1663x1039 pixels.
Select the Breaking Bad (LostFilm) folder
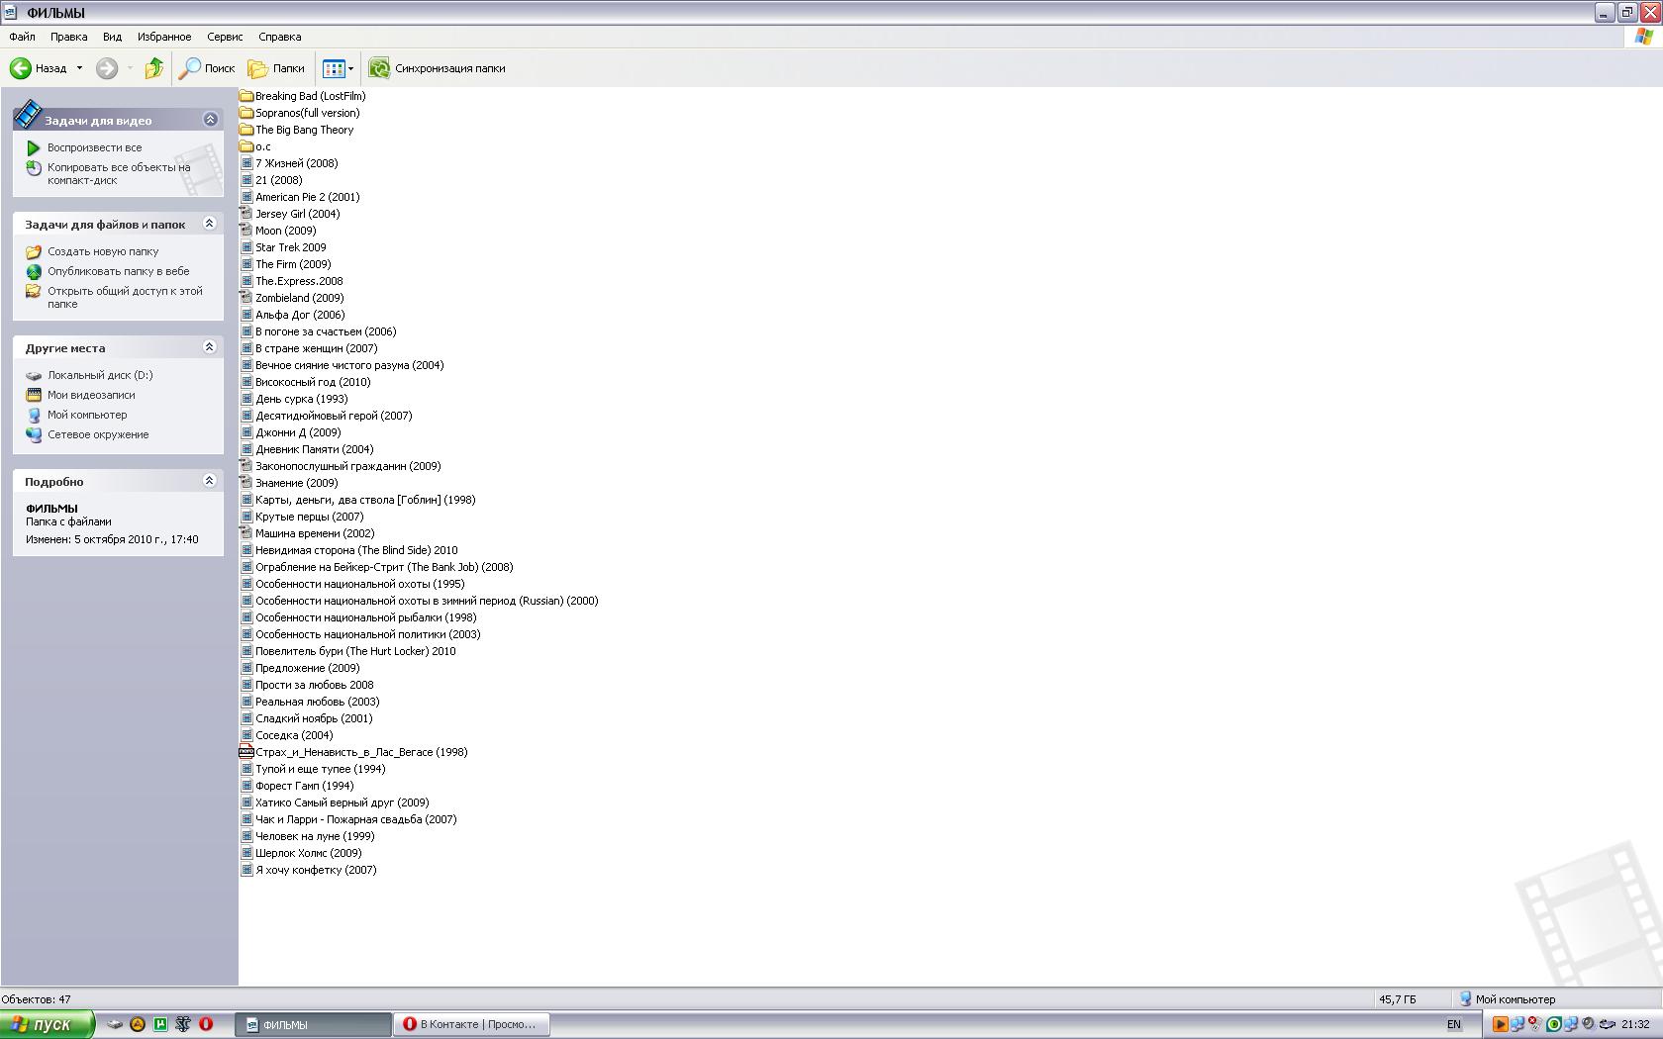click(x=303, y=96)
